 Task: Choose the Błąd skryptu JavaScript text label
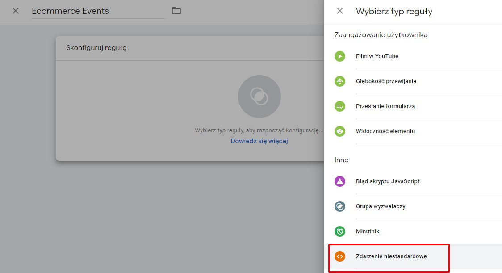coord(388,181)
